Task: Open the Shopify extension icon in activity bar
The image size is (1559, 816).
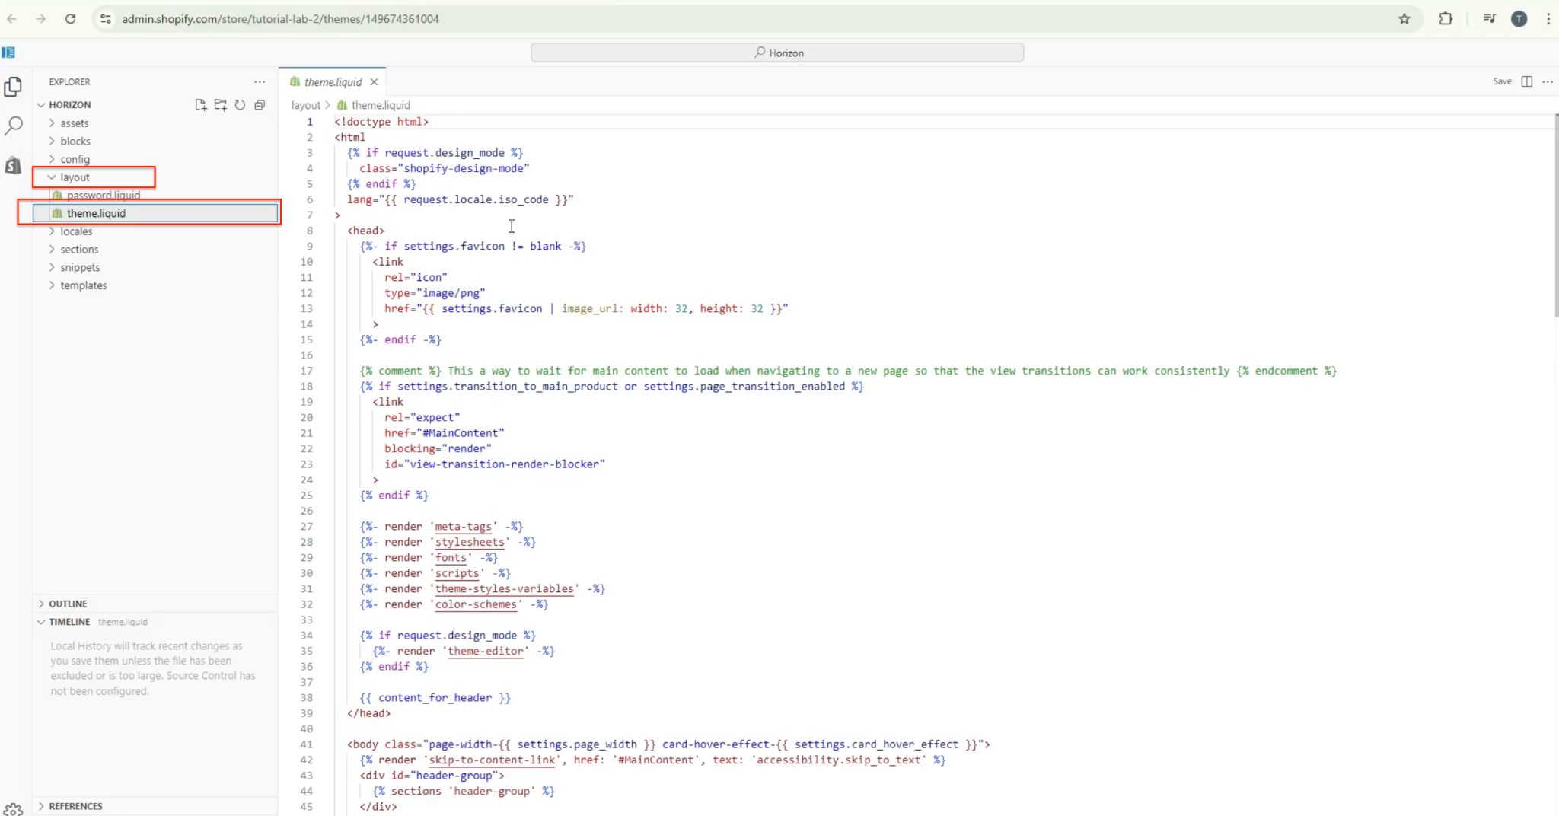Action: pos(13,165)
